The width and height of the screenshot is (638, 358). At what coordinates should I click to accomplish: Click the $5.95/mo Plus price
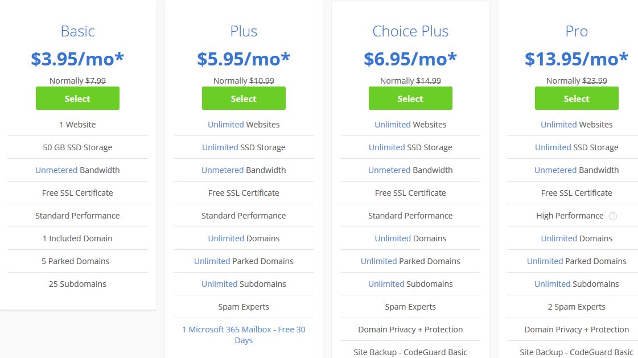point(244,59)
